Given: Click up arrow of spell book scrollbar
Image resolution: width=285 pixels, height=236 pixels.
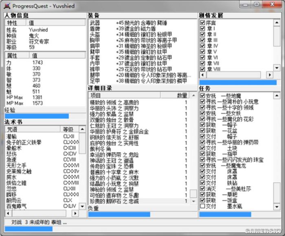Looking at the screenshot, I should coord(82,129).
